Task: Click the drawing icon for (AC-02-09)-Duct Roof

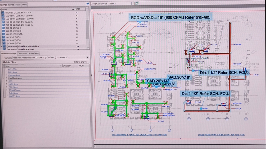Action: click(x=3, y=19)
